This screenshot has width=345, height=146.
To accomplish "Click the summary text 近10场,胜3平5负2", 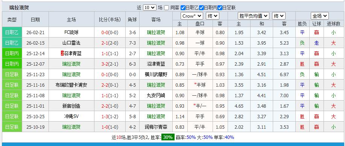I will (130, 137).
